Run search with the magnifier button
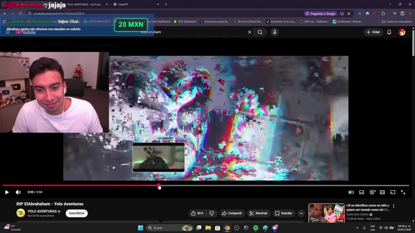The width and height of the screenshot is (415, 233). 260,32
